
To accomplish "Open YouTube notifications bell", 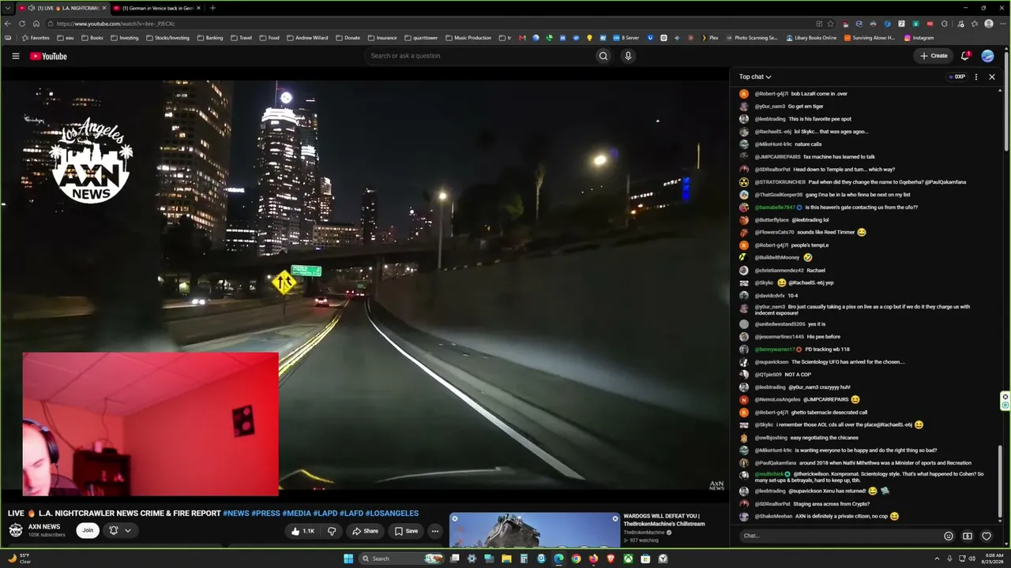I will 965,56.
